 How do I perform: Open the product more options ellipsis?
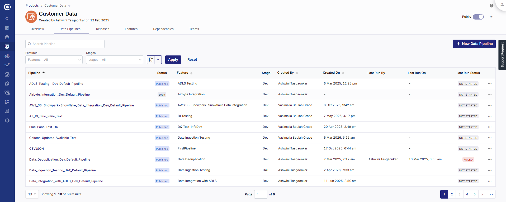coord(491,17)
